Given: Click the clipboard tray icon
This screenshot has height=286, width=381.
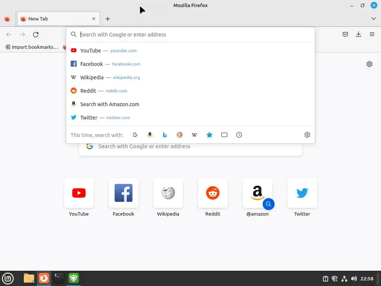Looking at the screenshot, I should (325, 279).
